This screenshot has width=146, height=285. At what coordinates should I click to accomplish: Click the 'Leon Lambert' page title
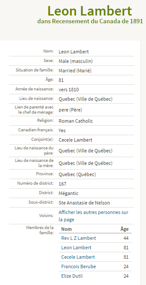90,11
